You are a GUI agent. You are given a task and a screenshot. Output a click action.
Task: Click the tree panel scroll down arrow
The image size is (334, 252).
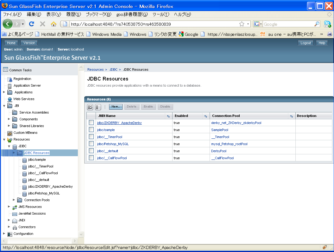click(x=81, y=234)
